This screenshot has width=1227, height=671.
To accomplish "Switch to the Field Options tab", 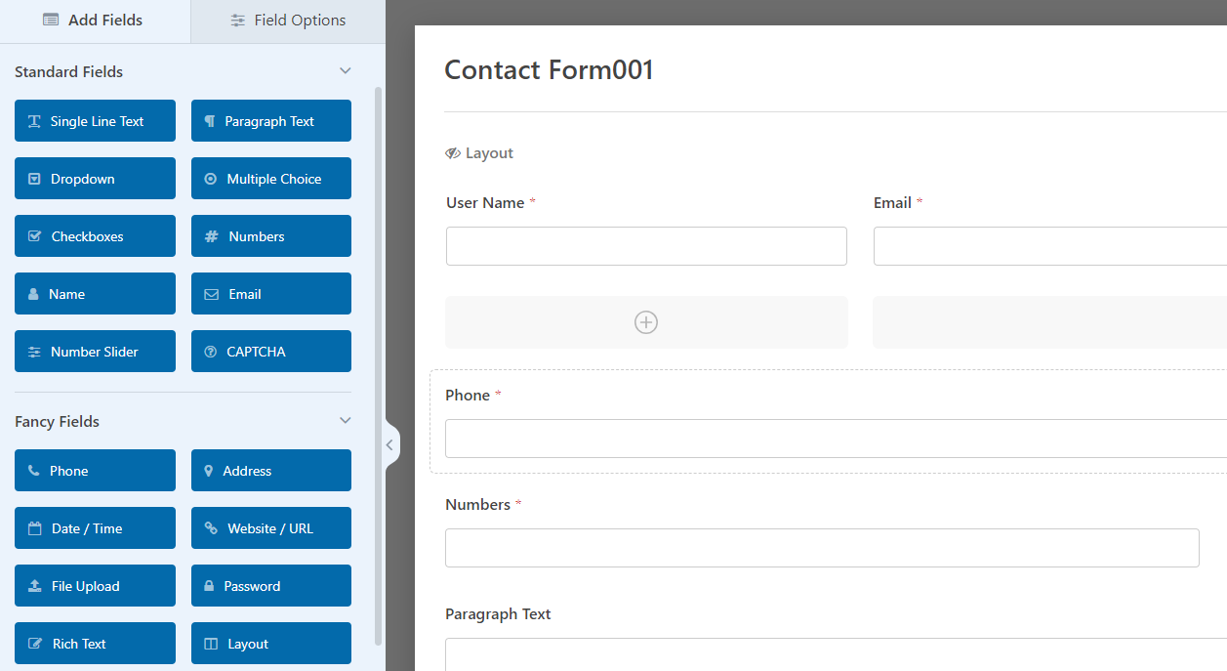I will pos(288,21).
